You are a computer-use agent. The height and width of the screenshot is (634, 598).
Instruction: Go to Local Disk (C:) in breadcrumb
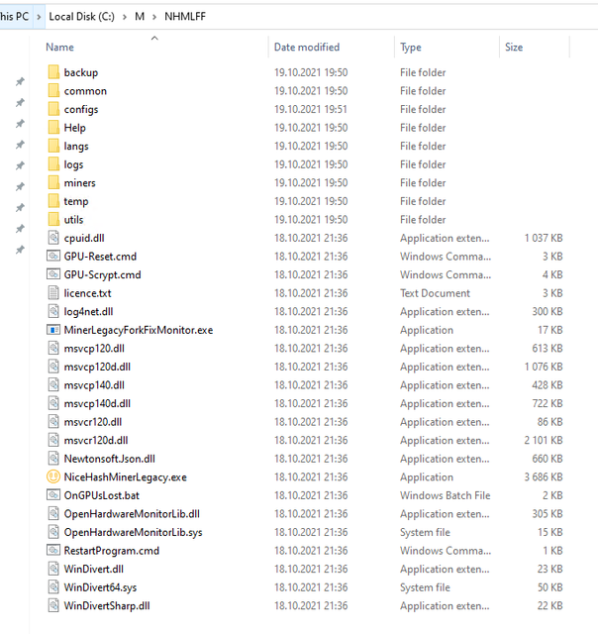click(81, 17)
